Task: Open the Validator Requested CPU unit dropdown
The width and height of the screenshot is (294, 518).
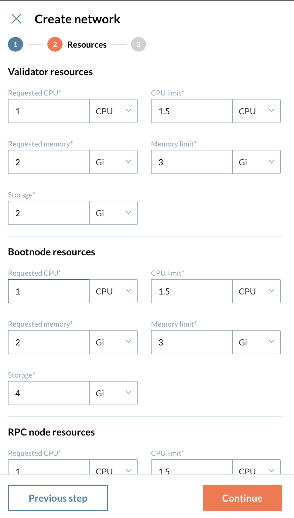Action: click(113, 111)
